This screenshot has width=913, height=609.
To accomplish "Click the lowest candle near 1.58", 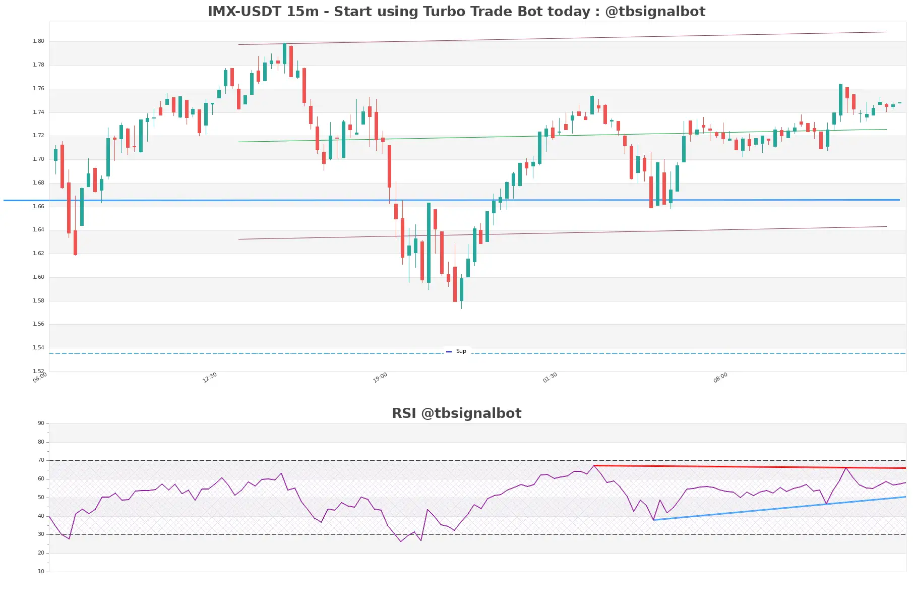I will (461, 290).
